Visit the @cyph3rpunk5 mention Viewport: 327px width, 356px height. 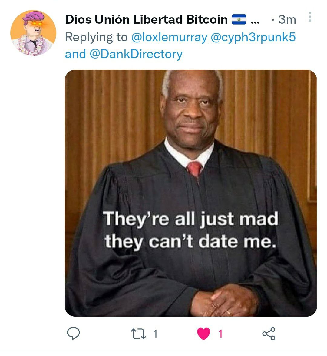point(253,37)
